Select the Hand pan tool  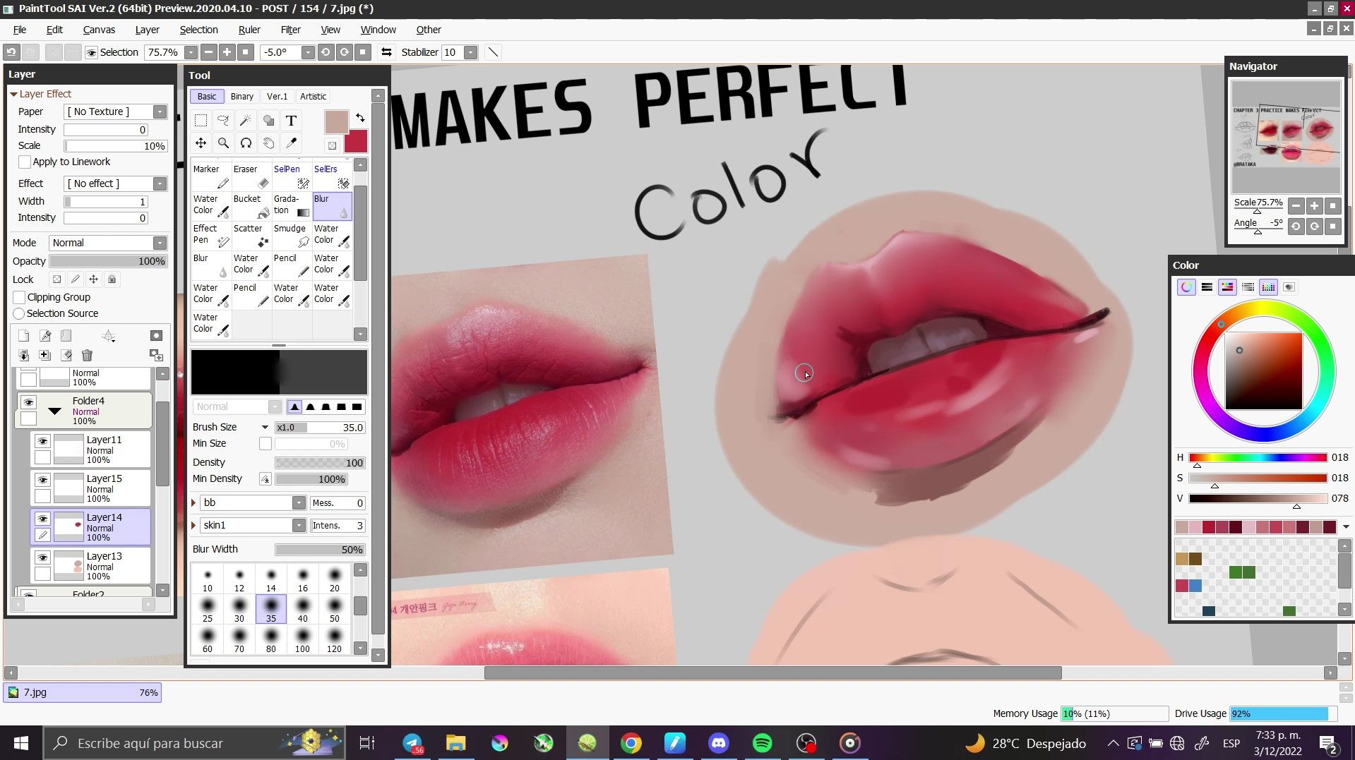(x=268, y=143)
